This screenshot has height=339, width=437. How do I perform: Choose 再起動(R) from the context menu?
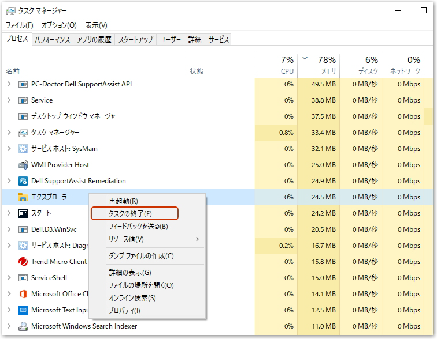(x=123, y=201)
